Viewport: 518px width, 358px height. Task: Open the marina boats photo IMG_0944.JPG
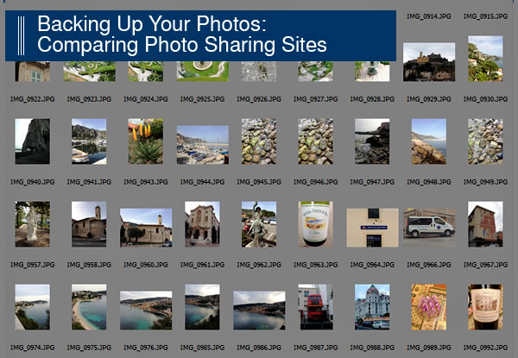tap(203, 145)
